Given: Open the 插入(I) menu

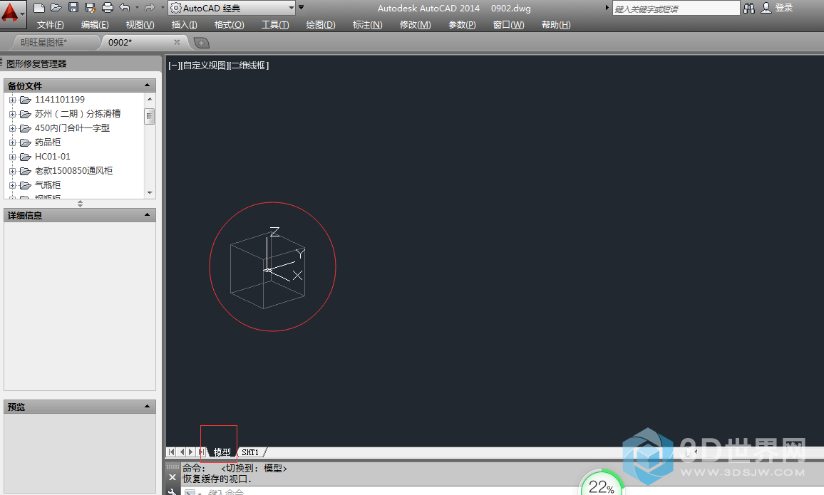Looking at the screenshot, I should [185, 25].
